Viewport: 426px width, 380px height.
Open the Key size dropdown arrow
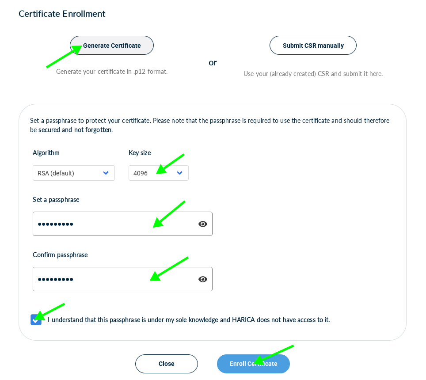[180, 173]
